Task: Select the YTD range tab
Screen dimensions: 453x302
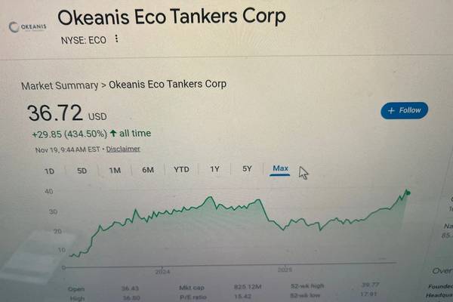Action: click(181, 169)
